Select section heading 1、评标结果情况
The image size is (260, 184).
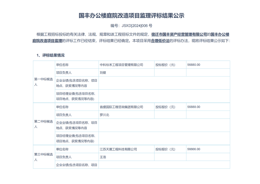click(51, 55)
